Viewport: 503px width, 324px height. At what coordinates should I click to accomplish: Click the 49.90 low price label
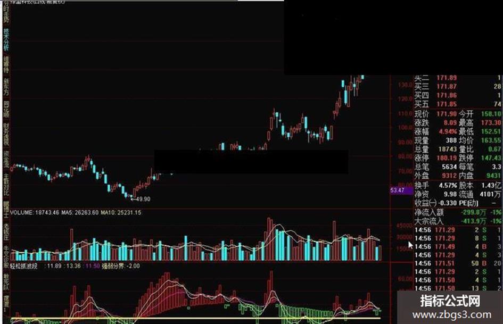coord(143,199)
